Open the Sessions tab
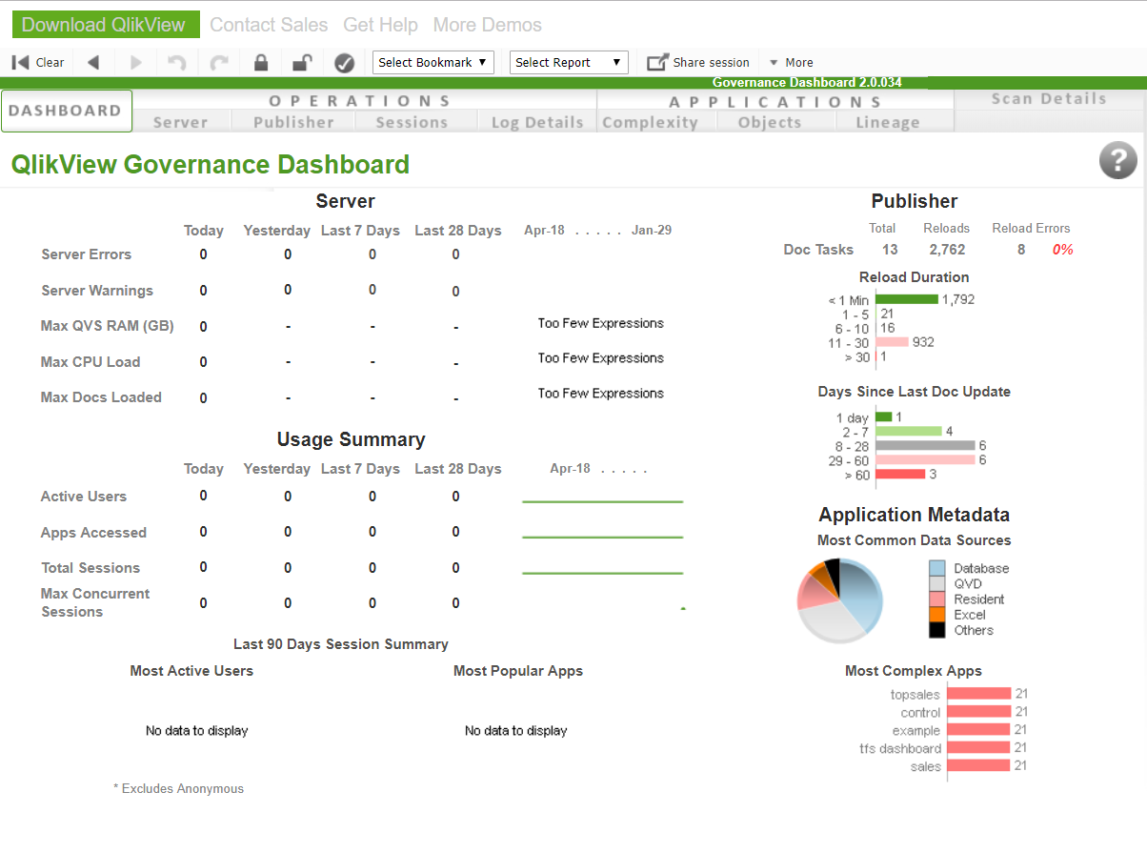This screenshot has width=1147, height=853. click(x=412, y=122)
